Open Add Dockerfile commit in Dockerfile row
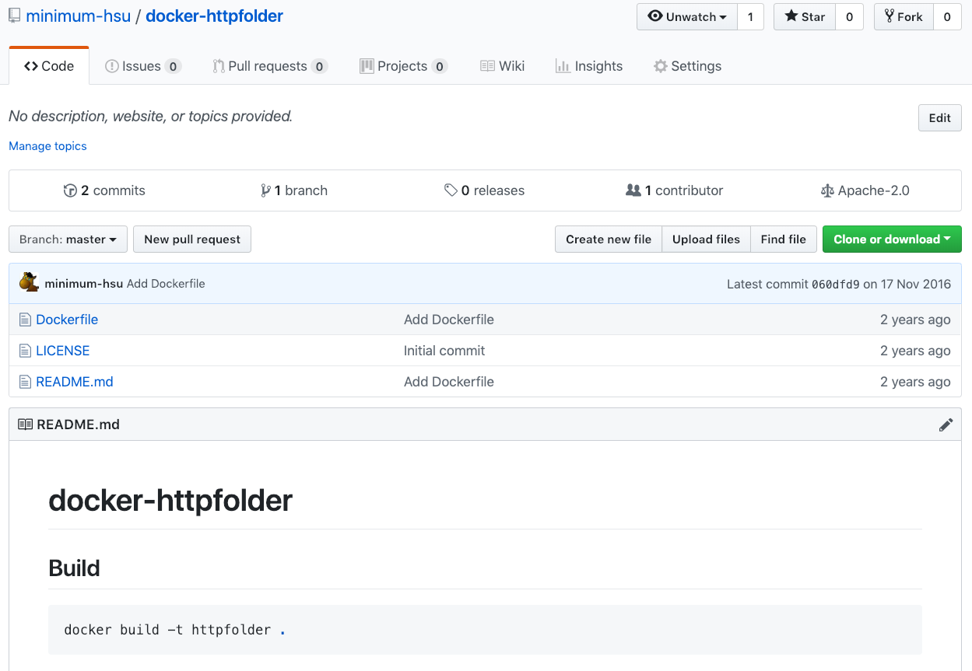Viewport: 972px width, 671px height. tap(449, 320)
